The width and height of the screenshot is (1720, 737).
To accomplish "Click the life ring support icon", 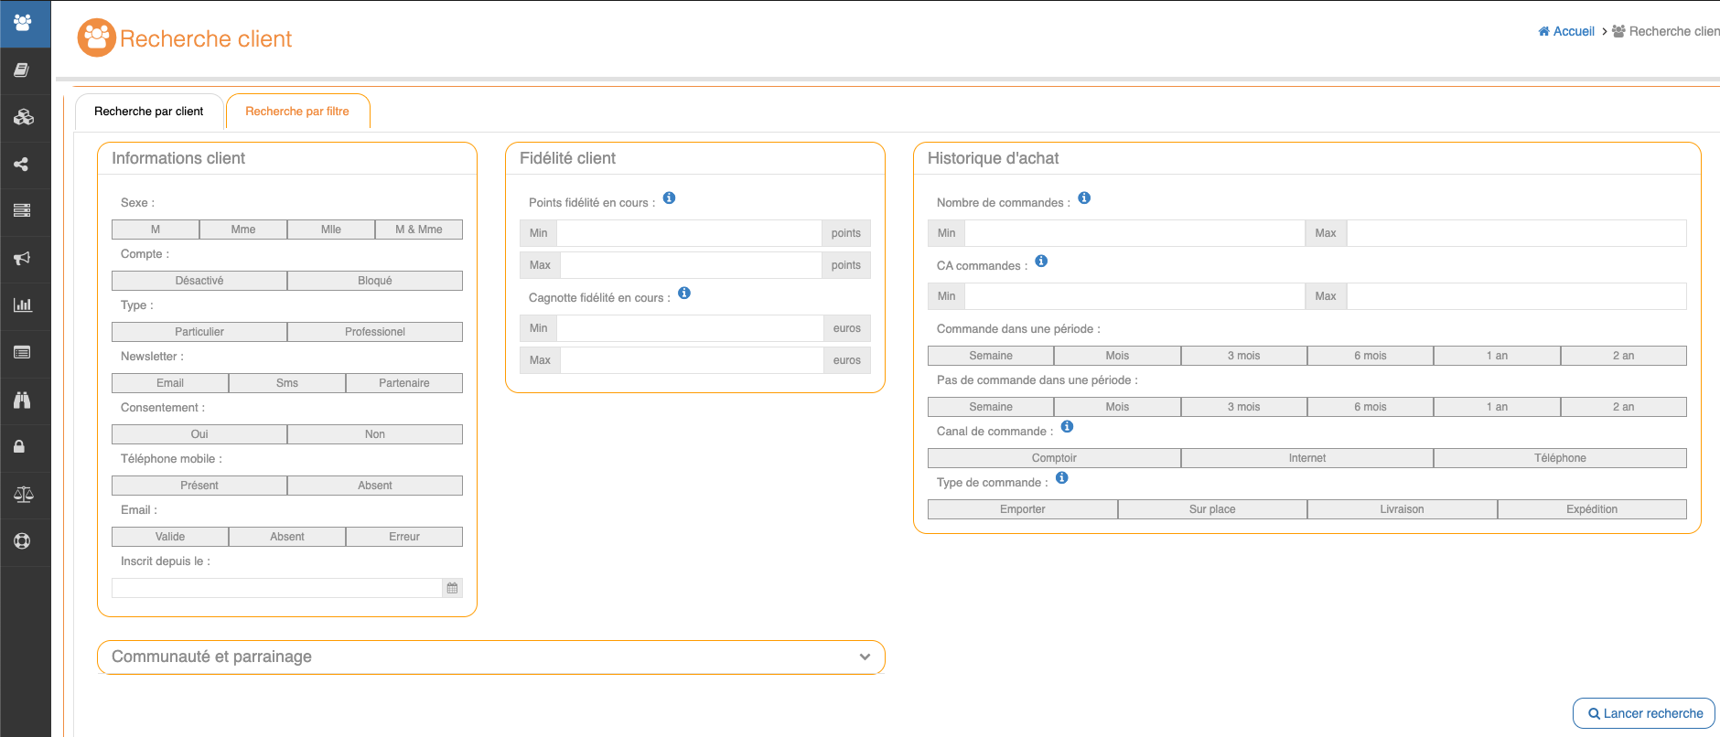I will [x=23, y=541].
